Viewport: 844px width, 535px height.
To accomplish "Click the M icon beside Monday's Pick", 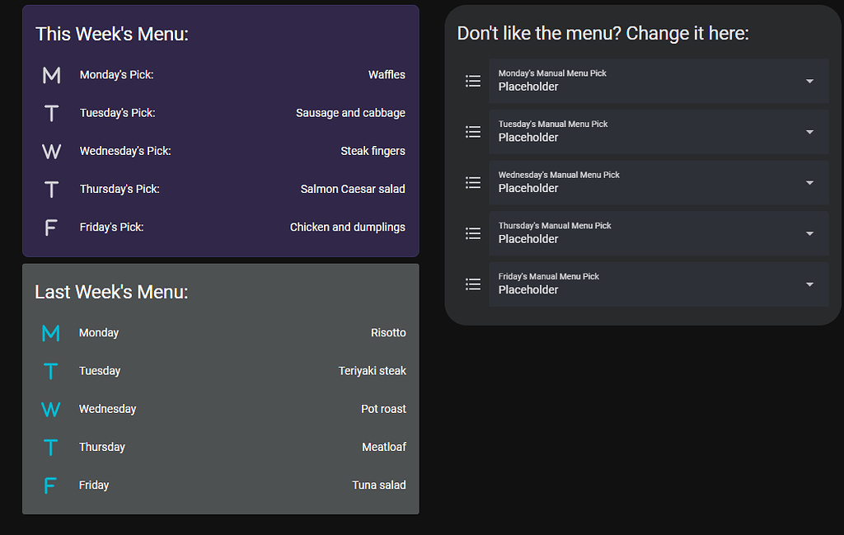I will tap(51, 74).
